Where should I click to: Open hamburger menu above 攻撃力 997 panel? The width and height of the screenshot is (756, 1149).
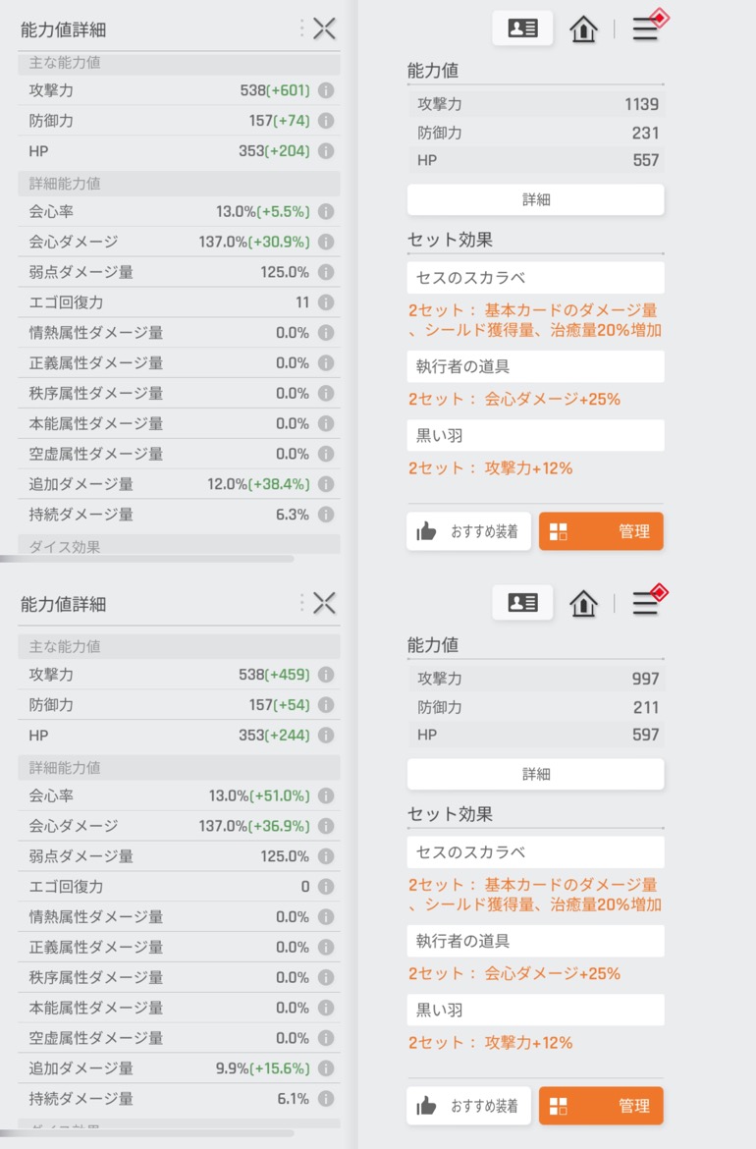(645, 603)
